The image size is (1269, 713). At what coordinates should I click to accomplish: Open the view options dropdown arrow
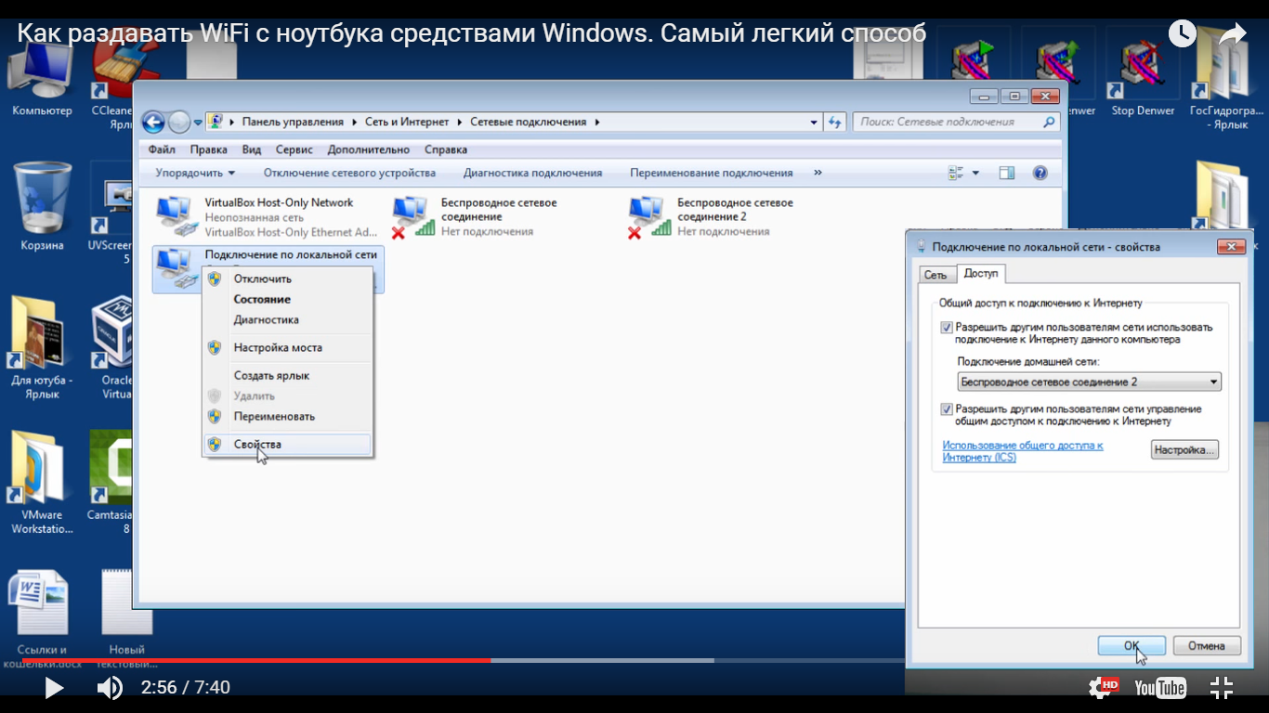[975, 173]
